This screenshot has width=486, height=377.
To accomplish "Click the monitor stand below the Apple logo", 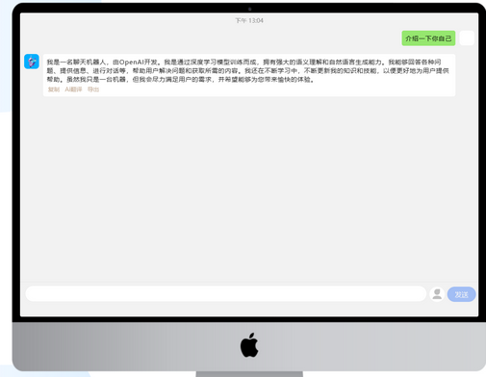I will [249, 374].
